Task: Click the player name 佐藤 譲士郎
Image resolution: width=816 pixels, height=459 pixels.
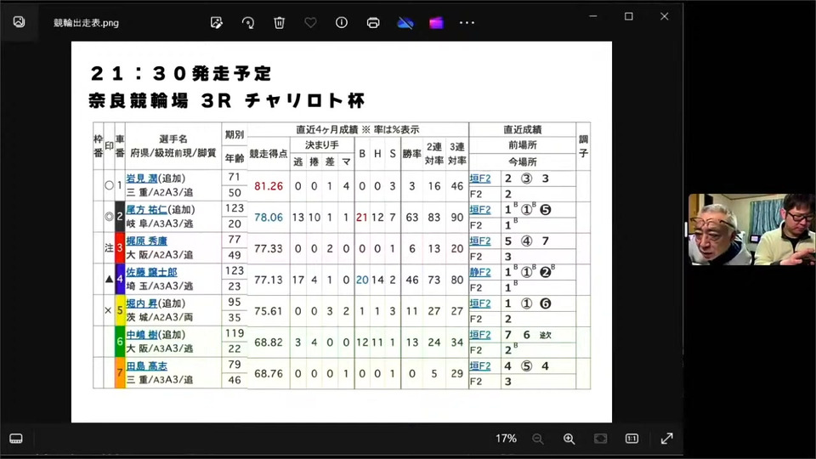Action: [151, 272]
